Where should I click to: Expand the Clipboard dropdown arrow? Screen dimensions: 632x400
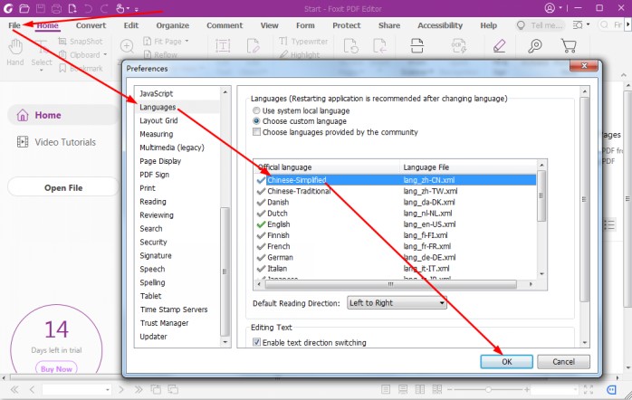tap(105, 55)
